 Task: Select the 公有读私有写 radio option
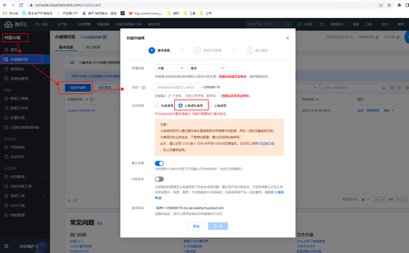point(180,106)
